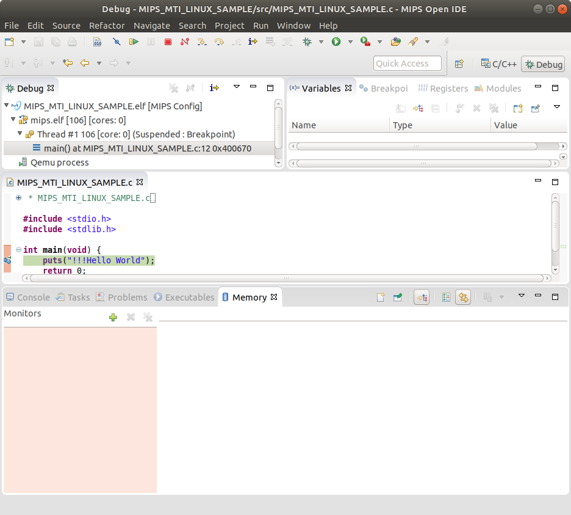Click the Step Over toolbar icon
Viewport: 571px width, 515px height.
[219, 42]
